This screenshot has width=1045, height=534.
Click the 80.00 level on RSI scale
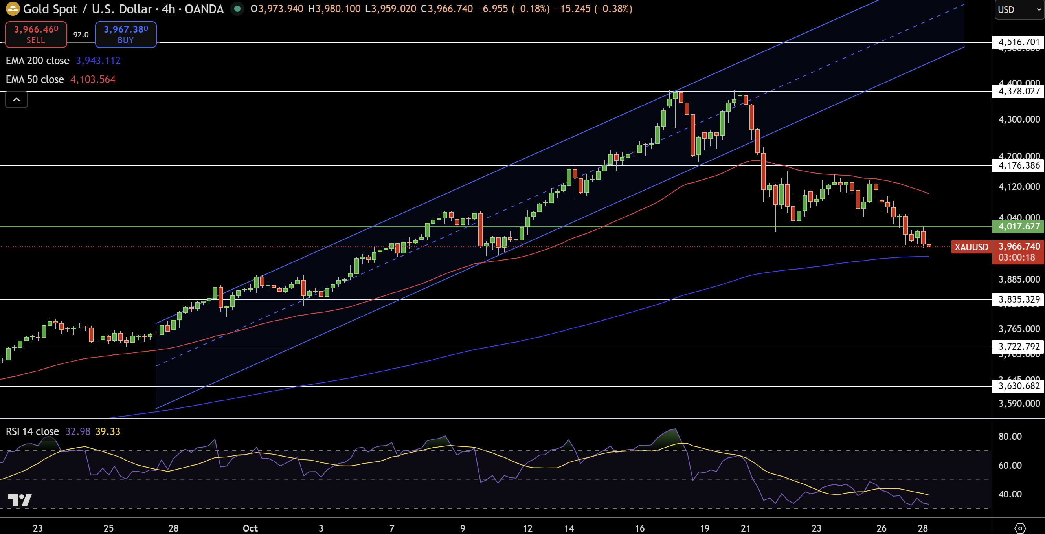click(x=1010, y=437)
